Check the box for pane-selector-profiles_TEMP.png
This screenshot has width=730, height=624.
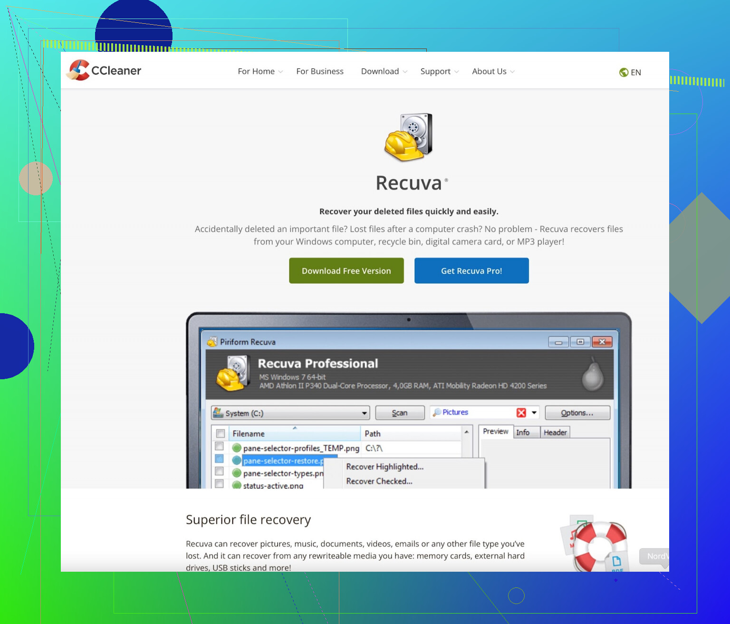219,446
